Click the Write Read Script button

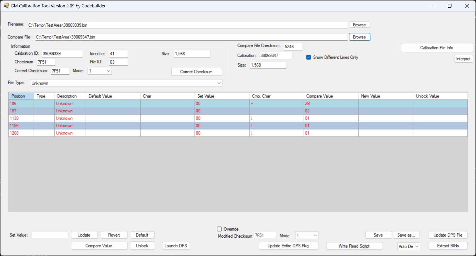pyautogui.click(x=354, y=246)
